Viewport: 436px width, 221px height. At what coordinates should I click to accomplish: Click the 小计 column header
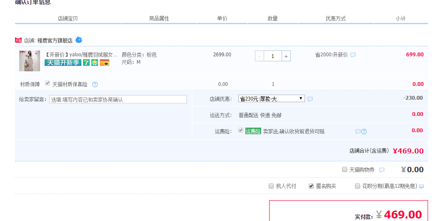coord(401,19)
